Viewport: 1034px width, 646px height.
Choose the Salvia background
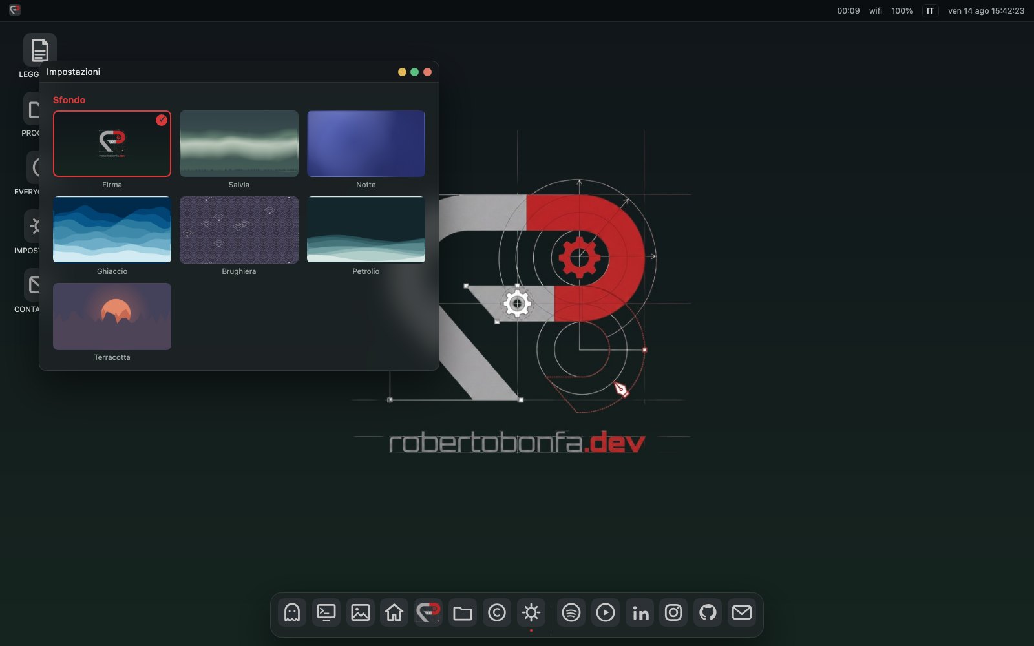(x=239, y=143)
